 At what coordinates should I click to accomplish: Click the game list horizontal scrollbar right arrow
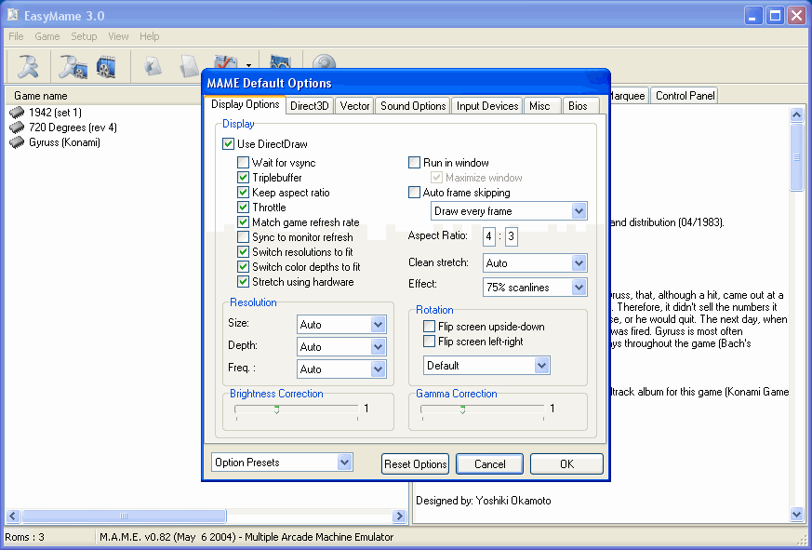point(399,516)
